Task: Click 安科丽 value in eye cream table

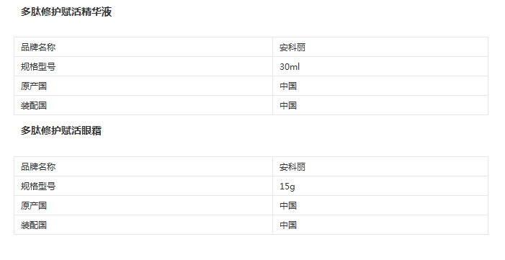Action: 292,167
